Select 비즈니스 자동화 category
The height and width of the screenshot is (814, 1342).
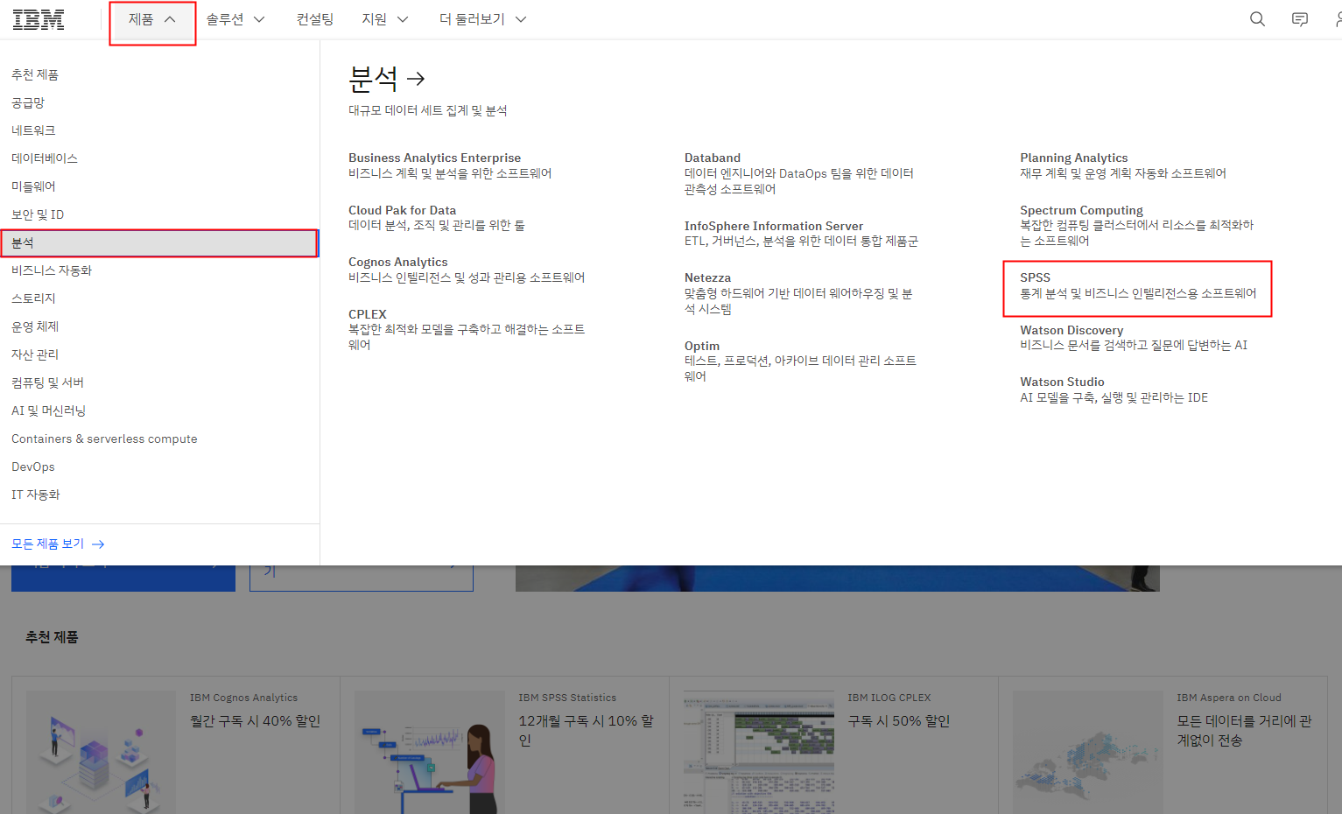coord(52,270)
